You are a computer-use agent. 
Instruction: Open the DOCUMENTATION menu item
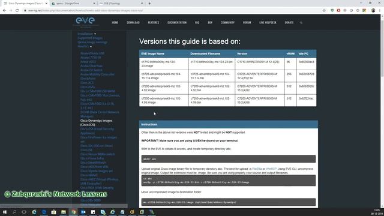tap(177, 23)
